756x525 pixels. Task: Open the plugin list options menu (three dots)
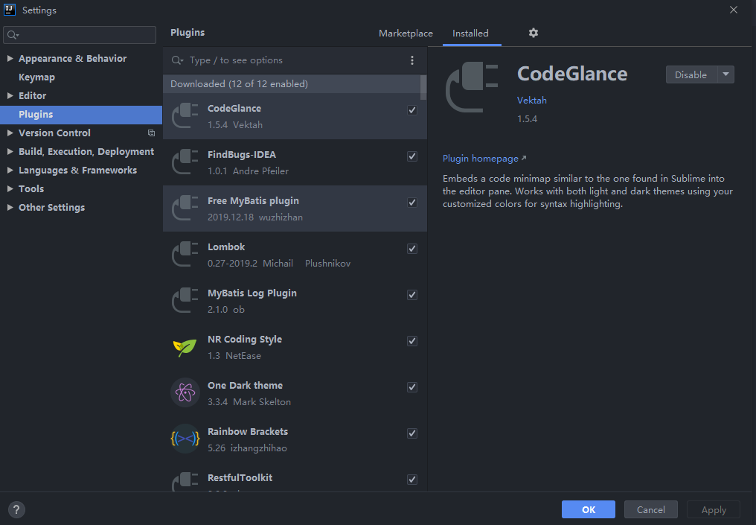[411, 60]
